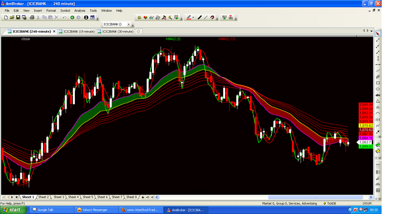The height and width of the screenshot is (214, 419).
Task: Switch to Yahoo! Messenger taskbar button
Action: point(96,210)
